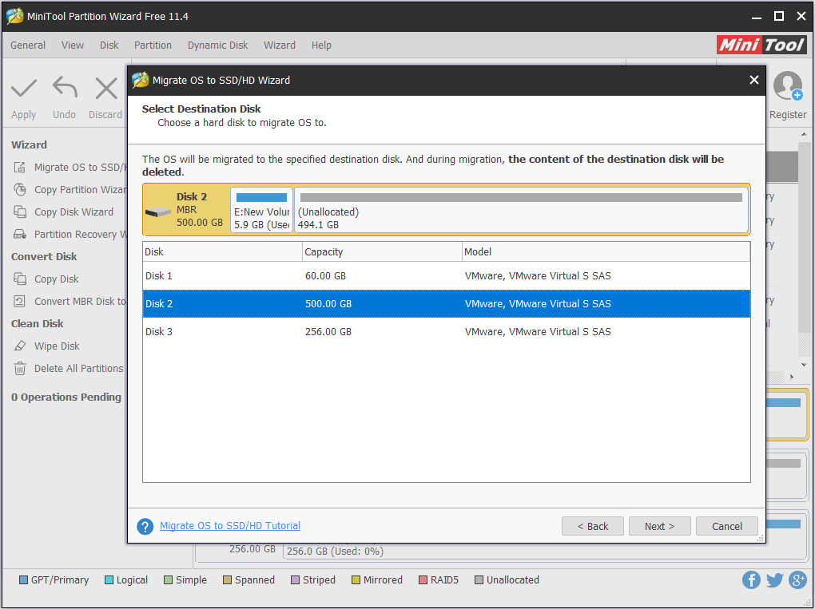This screenshot has height=609, width=815.
Task: Click the Unallocated 494.1 GB partition block
Action: (x=521, y=210)
